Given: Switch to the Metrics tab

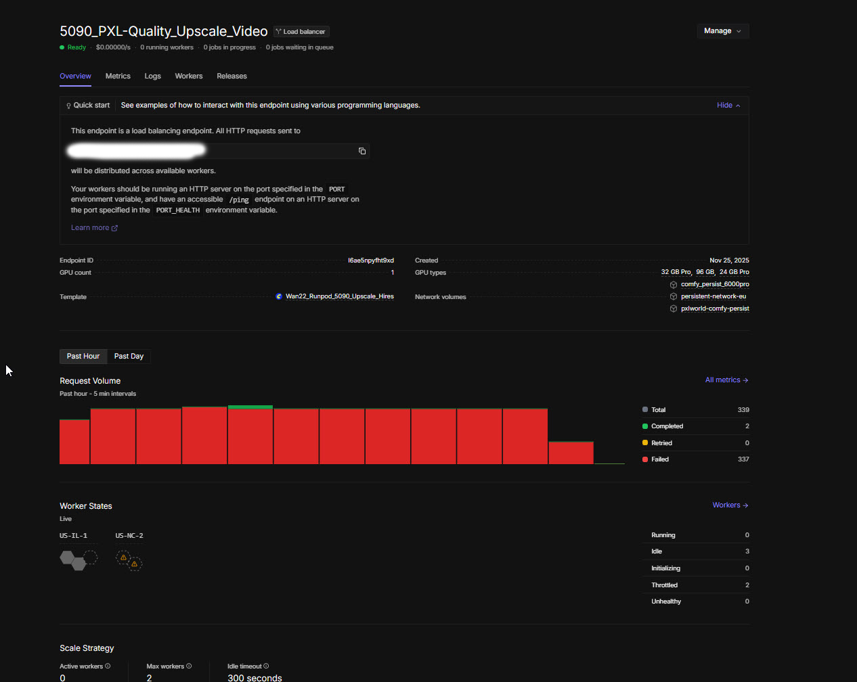Looking at the screenshot, I should (118, 76).
